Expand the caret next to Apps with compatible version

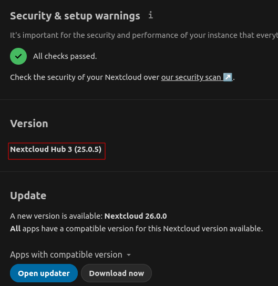click(129, 254)
